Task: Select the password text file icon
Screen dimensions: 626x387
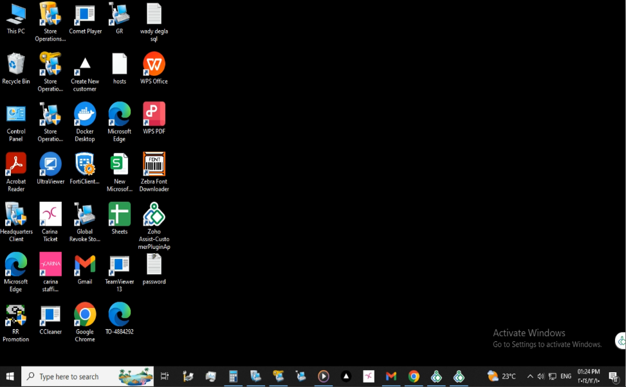Action: 154,269
